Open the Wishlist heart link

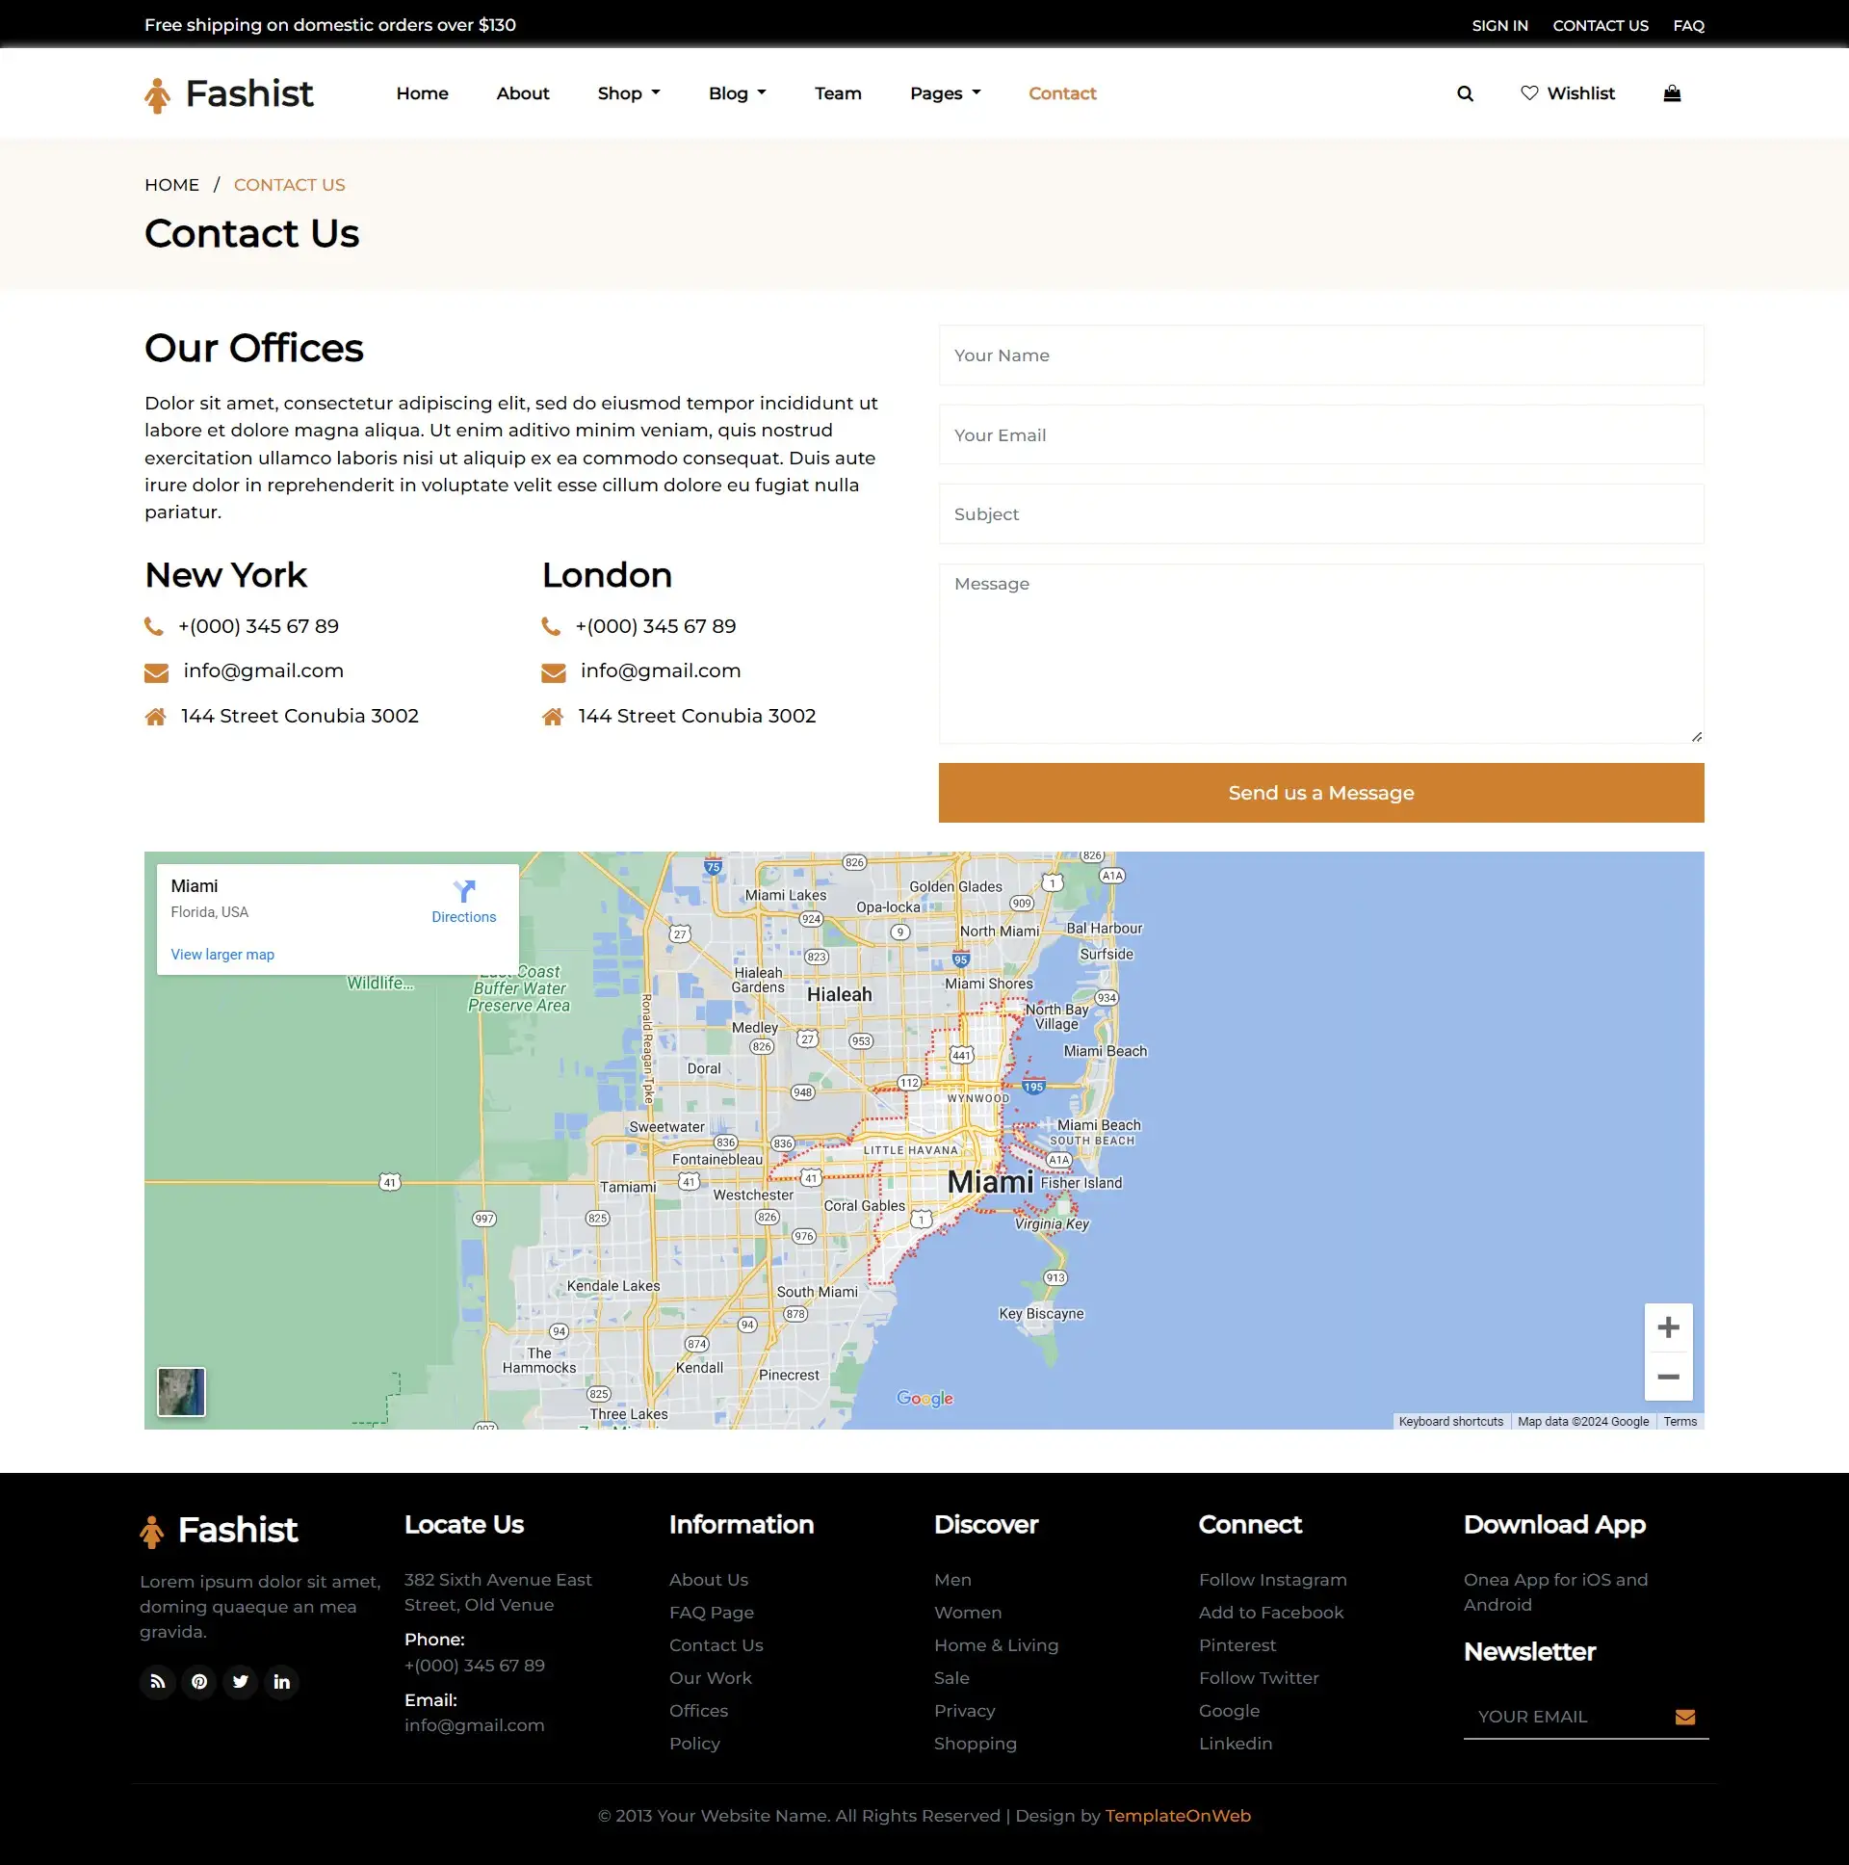(1567, 93)
